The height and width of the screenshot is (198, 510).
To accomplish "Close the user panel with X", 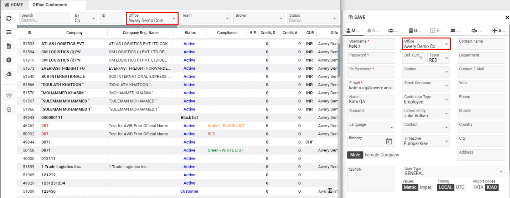I will [x=507, y=17].
